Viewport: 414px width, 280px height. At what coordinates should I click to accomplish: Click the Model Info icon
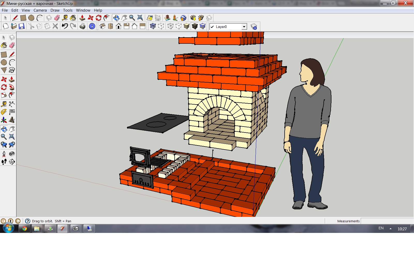[x=92, y=26]
